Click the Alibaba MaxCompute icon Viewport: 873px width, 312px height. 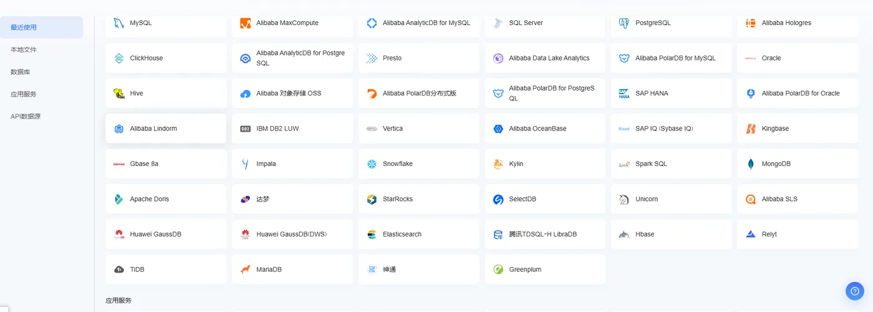[x=245, y=23]
